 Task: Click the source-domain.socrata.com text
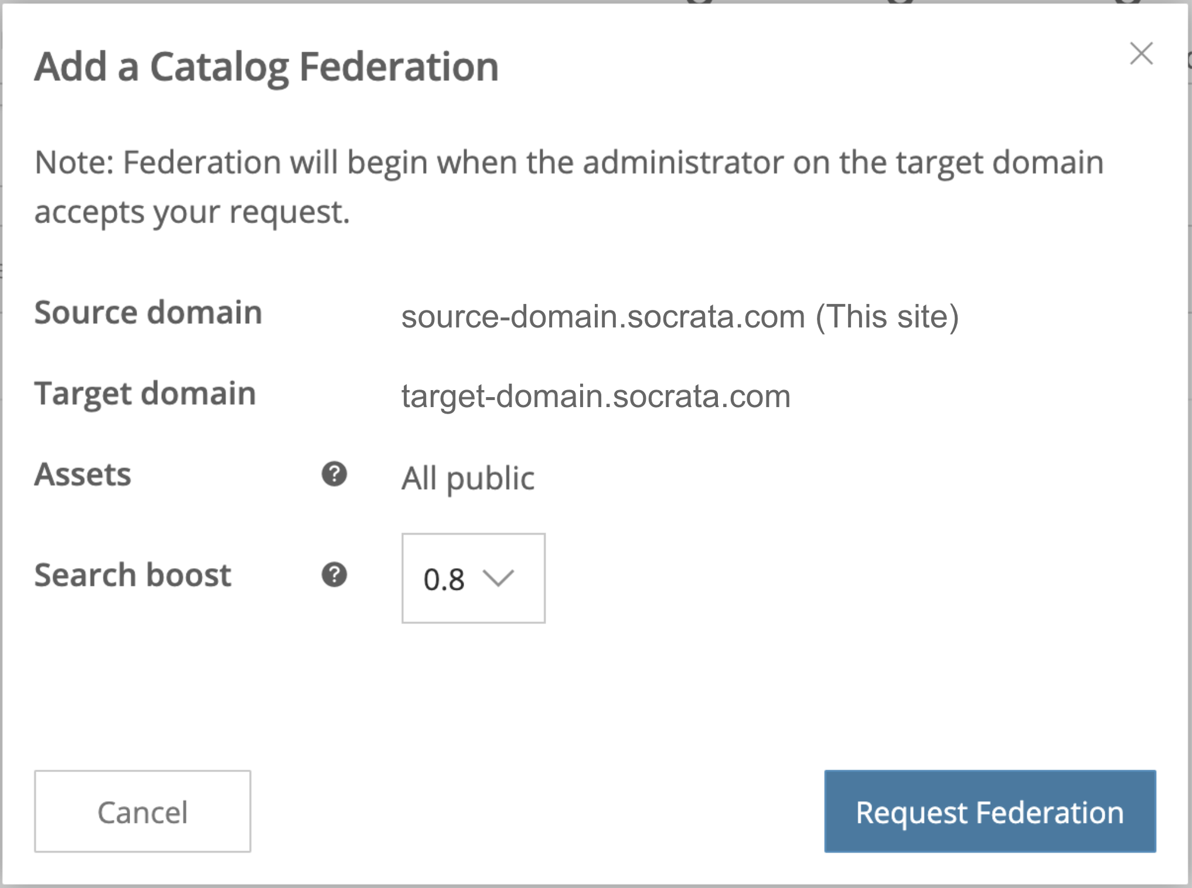[x=603, y=317]
